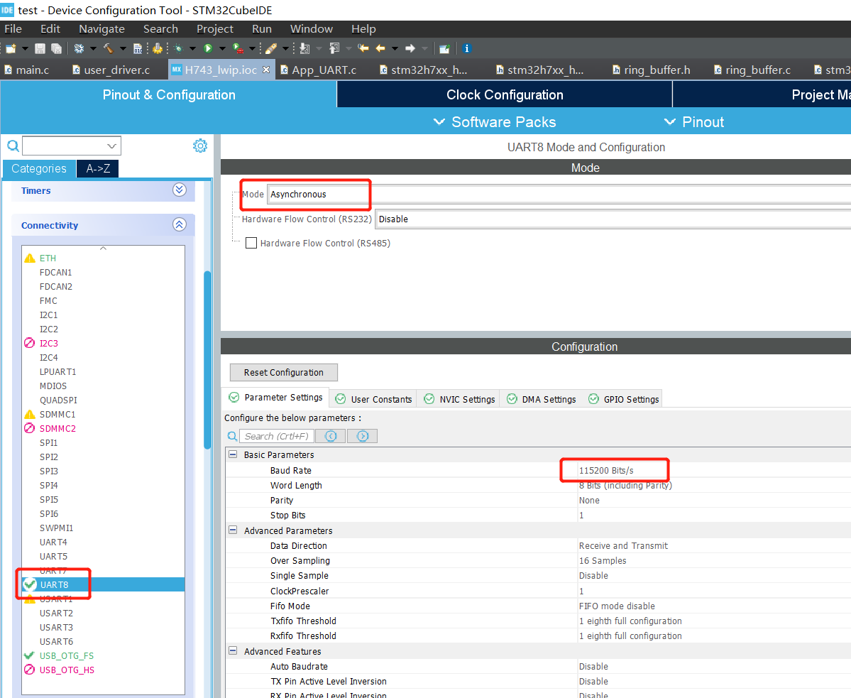Click the previous search result arrow button
The height and width of the screenshot is (698, 851).
point(331,436)
